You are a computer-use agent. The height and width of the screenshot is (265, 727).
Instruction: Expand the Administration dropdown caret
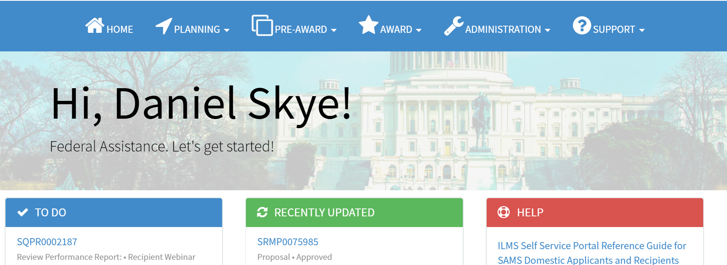547,30
